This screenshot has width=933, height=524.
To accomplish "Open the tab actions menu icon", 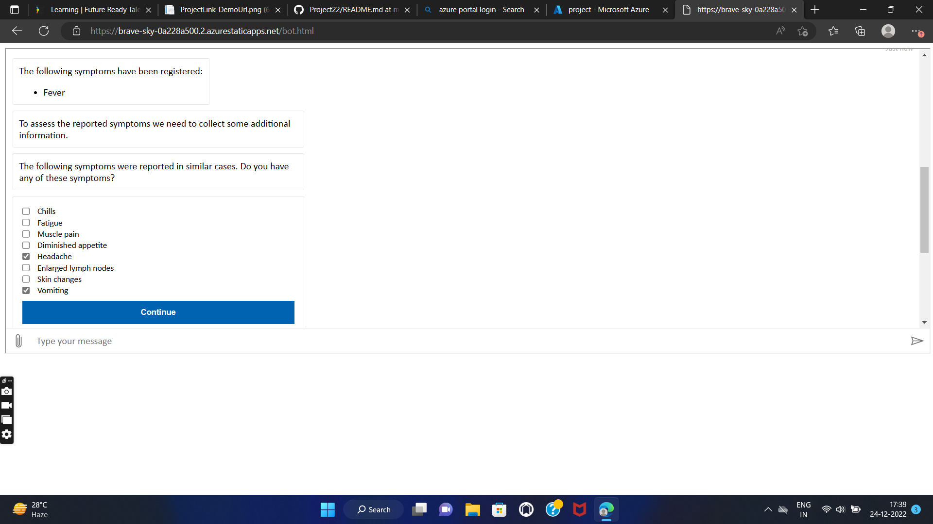I will [x=15, y=10].
